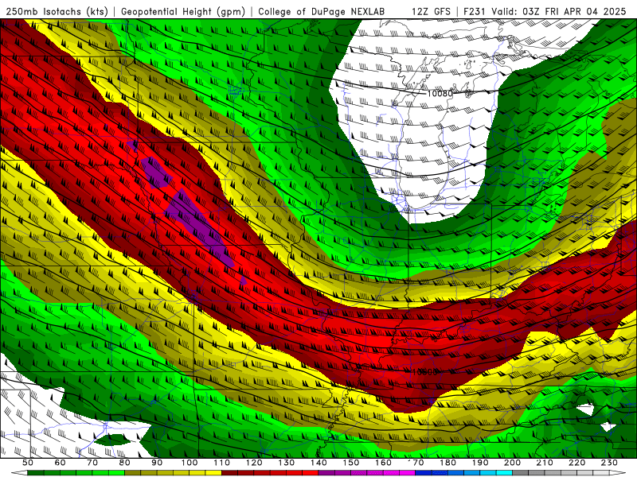Click the left arrow end of the color bar

pos(19,472)
